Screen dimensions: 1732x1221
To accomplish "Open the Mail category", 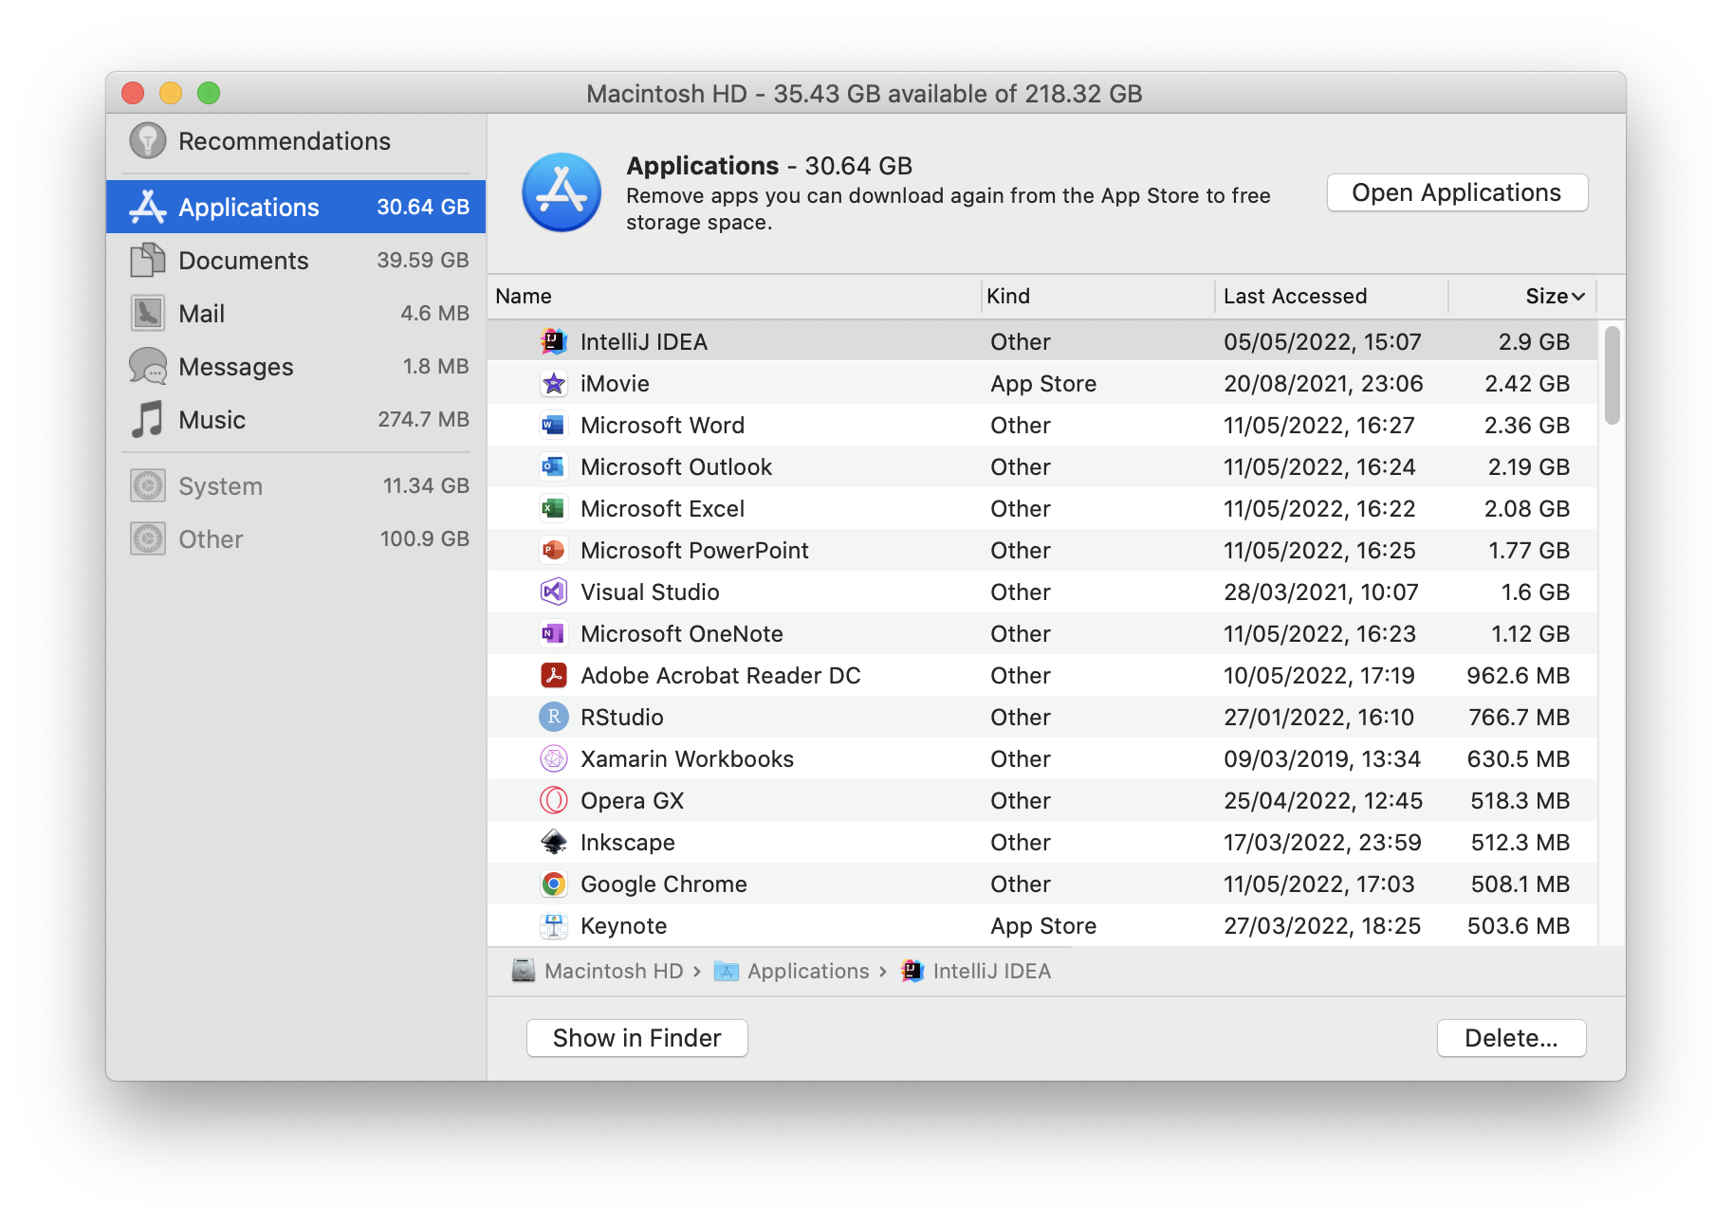I will click(x=296, y=313).
